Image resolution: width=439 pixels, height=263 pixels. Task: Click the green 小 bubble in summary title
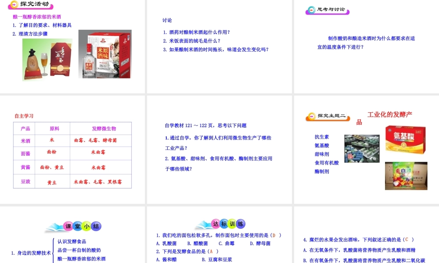coord(87,226)
